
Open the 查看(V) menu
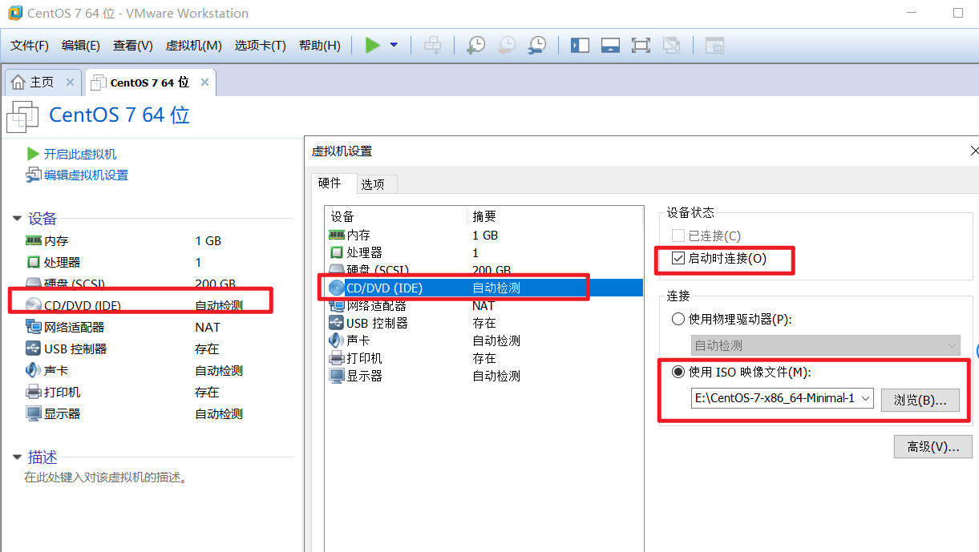coord(133,46)
